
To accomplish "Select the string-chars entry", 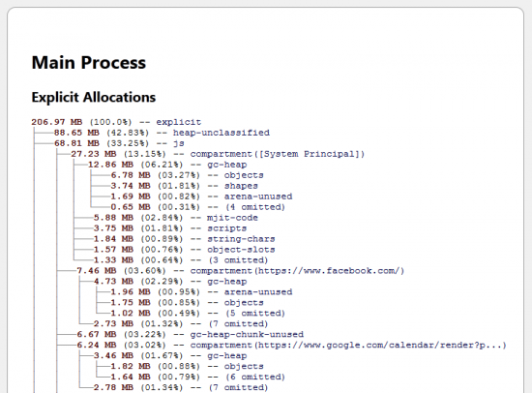I will (184, 239).
